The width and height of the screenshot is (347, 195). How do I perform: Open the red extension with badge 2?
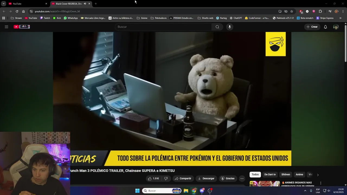click(301, 11)
